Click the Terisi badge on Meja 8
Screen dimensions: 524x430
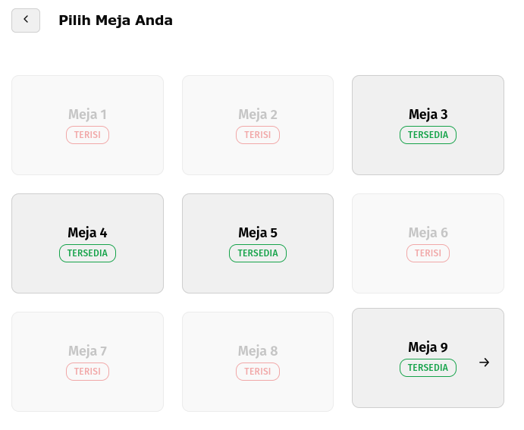coord(258,372)
